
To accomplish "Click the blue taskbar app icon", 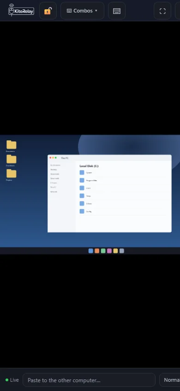I will 91,251.
